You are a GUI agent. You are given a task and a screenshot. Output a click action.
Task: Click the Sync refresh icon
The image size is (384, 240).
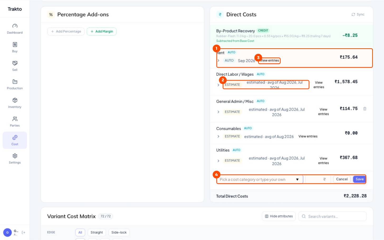[353, 14]
